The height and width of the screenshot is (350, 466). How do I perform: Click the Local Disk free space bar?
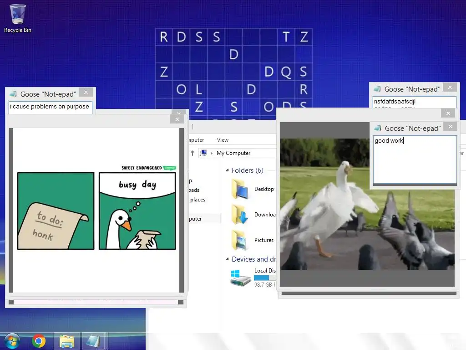pos(264,278)
